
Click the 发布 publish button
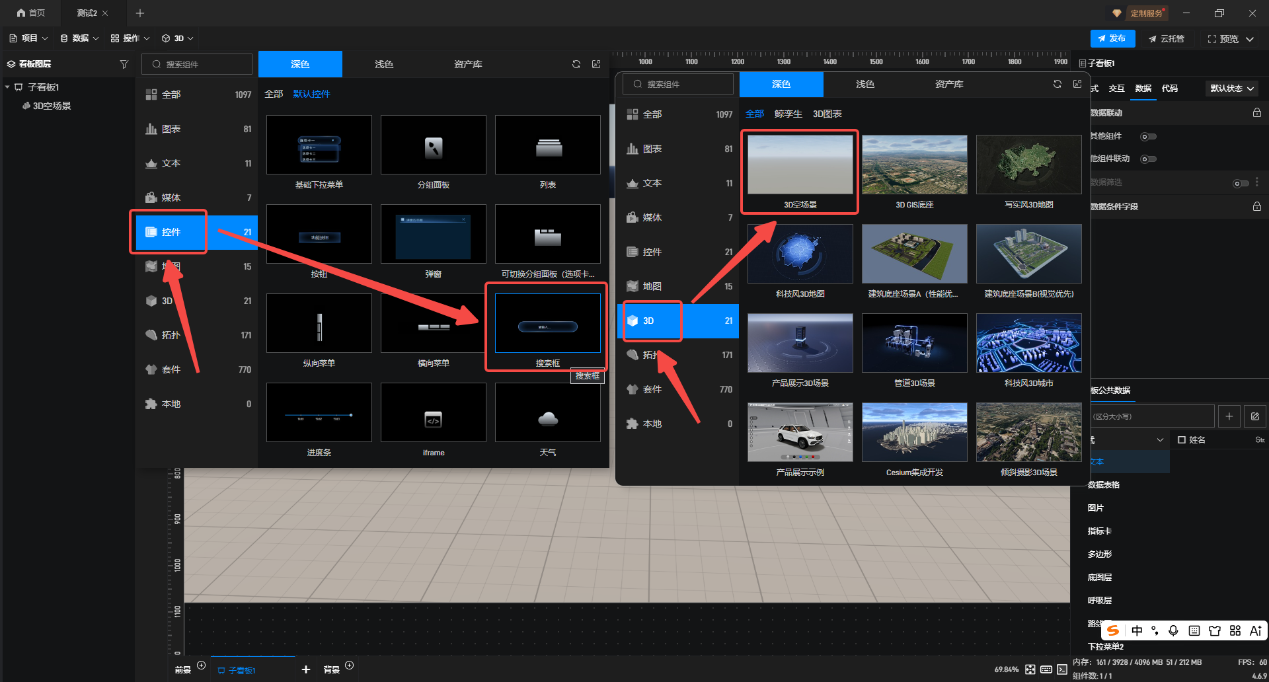pos(1112,38)
